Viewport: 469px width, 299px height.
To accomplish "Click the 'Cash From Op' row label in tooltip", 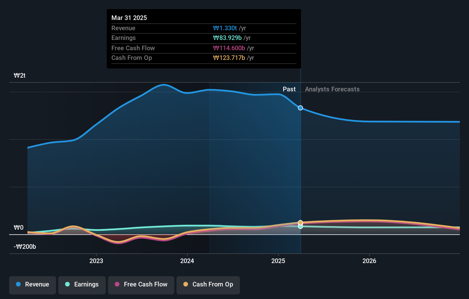I will click(132, 58).
